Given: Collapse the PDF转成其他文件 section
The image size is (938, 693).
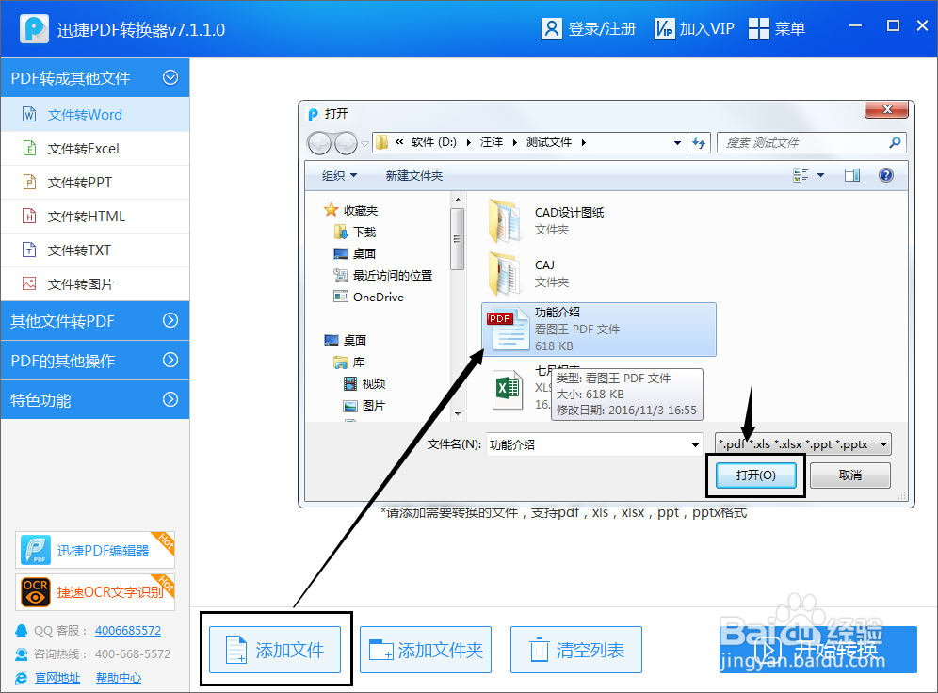Looking at the screenshot, I should pos(170,78).
